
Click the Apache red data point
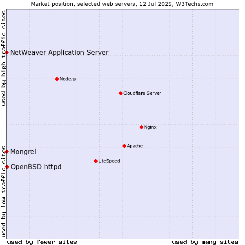pyautogui.click(x=125, y=146)
